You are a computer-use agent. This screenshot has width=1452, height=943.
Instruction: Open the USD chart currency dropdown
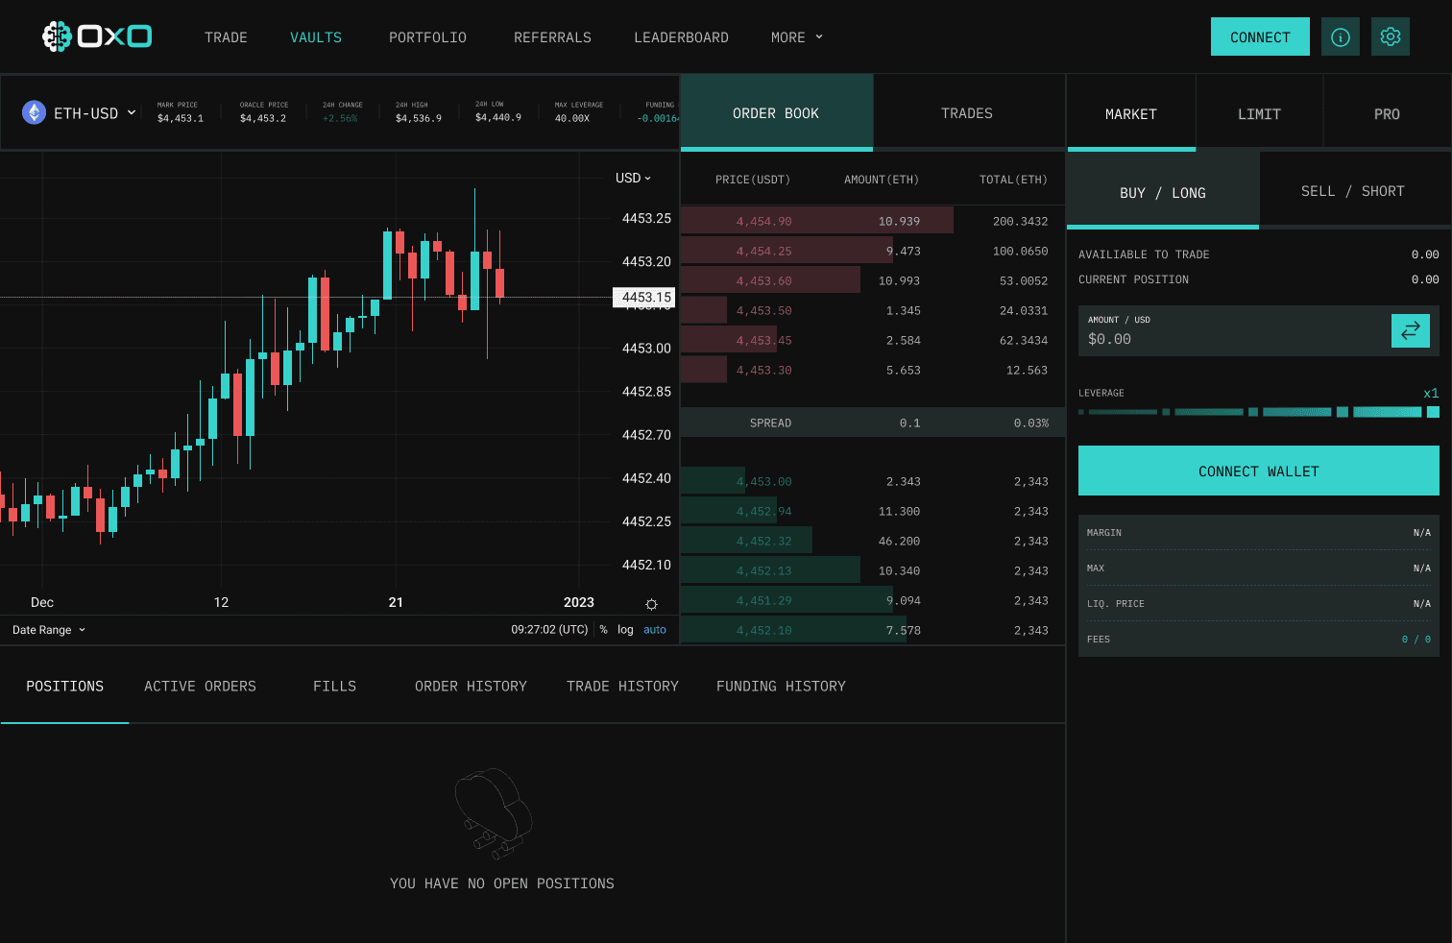633,178
